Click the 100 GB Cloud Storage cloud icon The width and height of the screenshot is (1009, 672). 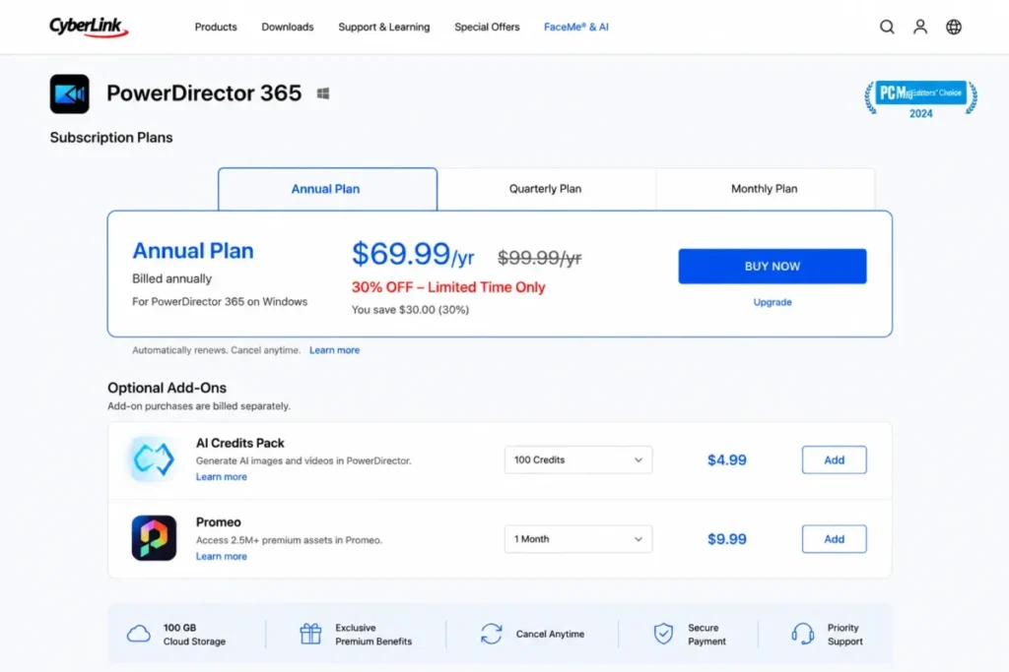click(138, 634)
